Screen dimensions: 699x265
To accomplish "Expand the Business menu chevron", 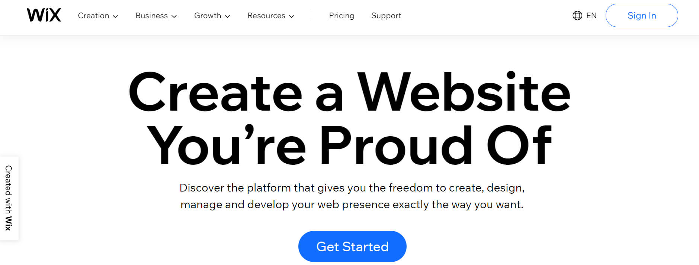I will (174, 16).
